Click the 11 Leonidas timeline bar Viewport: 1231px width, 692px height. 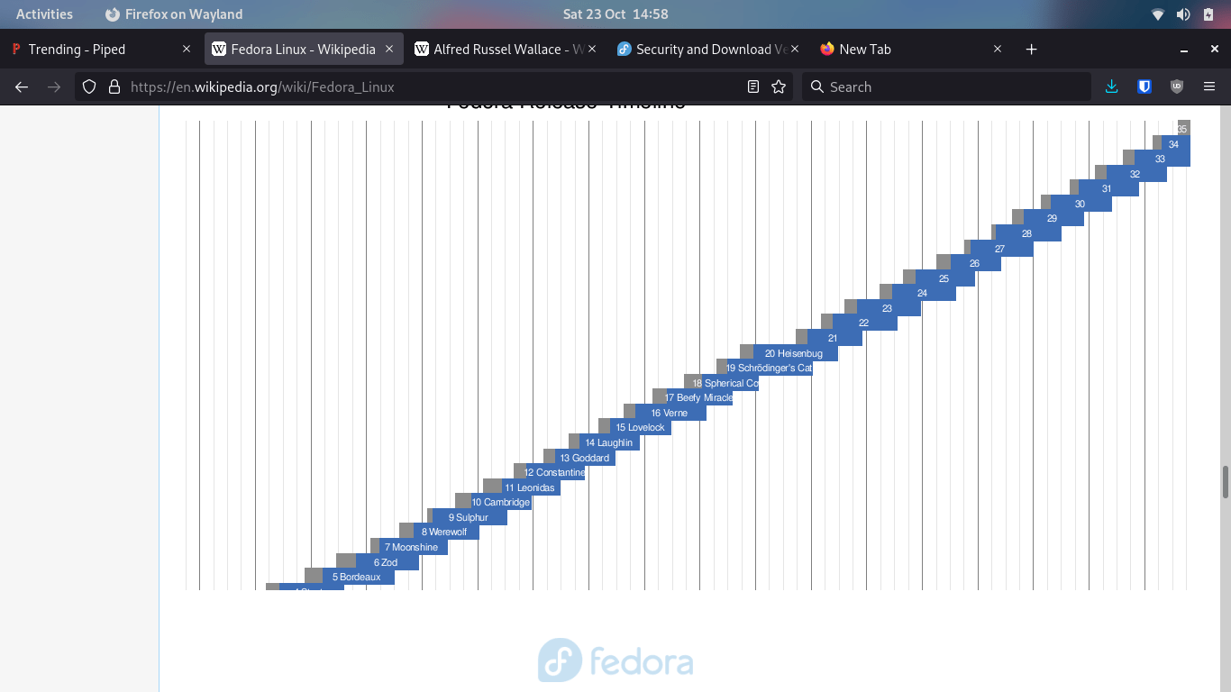(531, 487)
